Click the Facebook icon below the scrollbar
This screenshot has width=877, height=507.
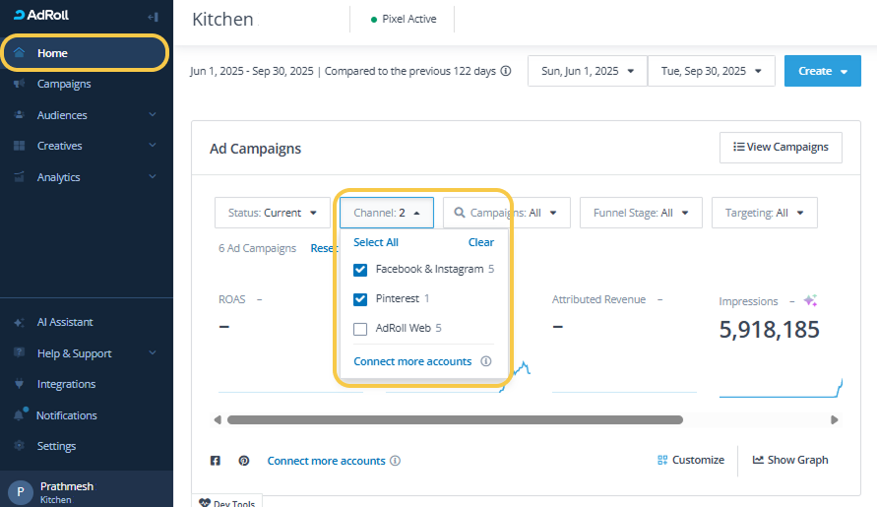tap(216, 461)
